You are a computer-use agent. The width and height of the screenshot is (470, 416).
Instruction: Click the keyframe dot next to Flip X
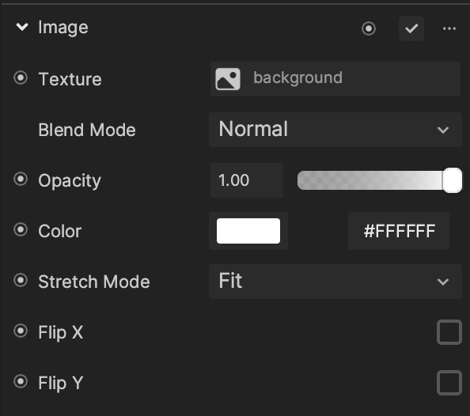tap(21, 331)
